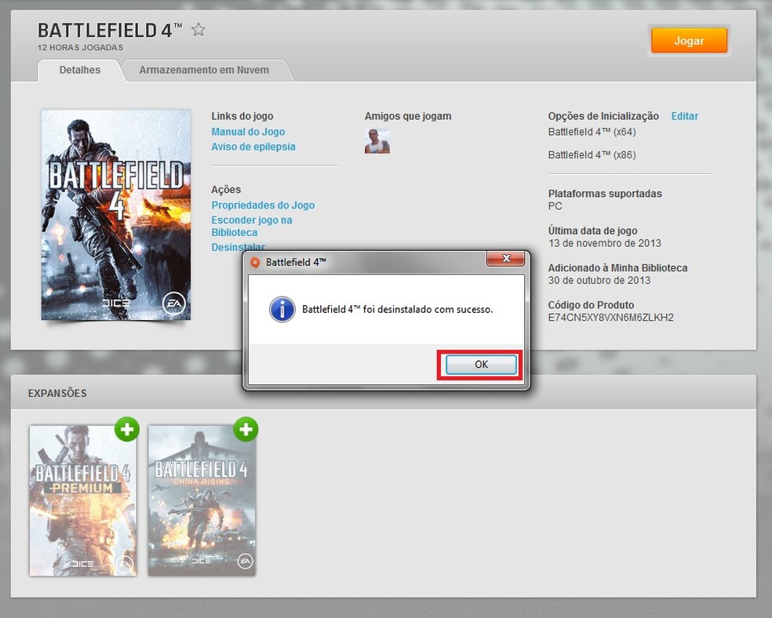This screenshot has height=618, width=772.
Task: Click the uninstall success message text
Action: coord(397,310)
